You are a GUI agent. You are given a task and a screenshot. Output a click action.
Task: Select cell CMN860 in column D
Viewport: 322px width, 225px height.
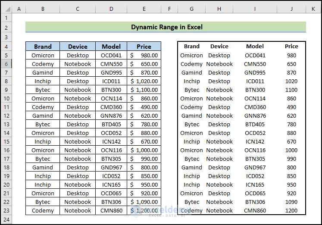click(111, 210)
